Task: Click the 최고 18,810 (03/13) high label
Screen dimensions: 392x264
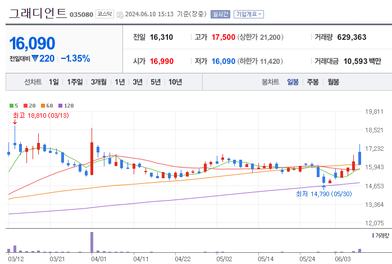Action: 41,115
